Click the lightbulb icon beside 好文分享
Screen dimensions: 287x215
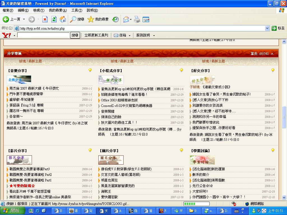(x=273, y=70)
